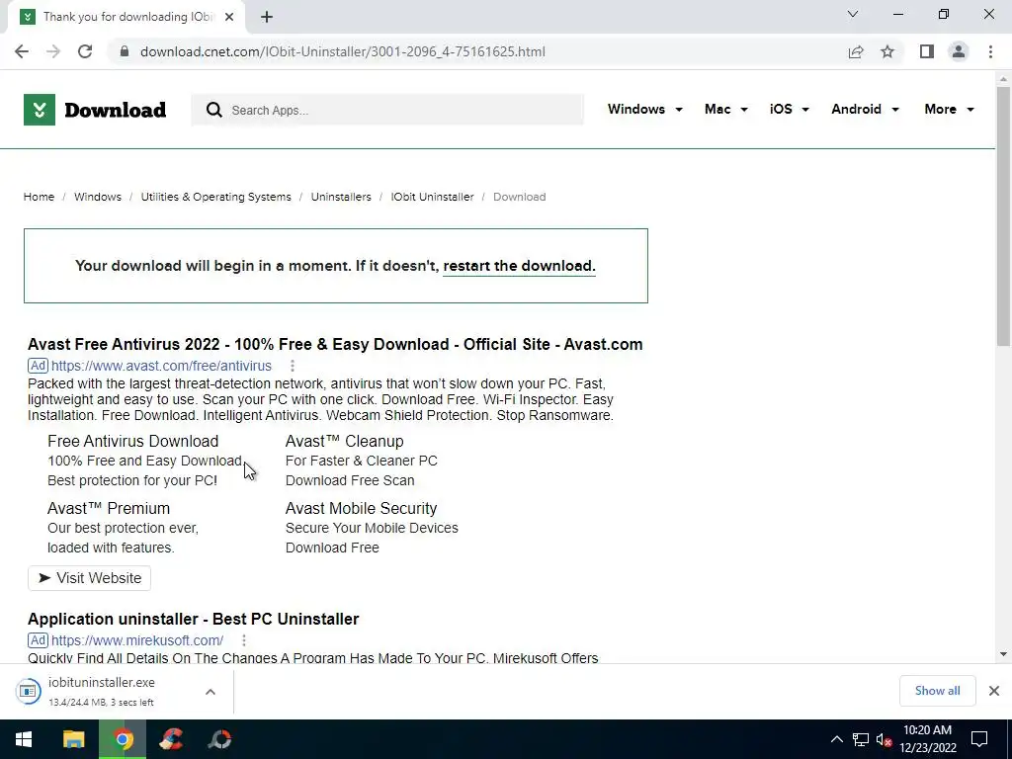The height and width of the screenshot is (759, 1012).
Task: Open the options dots beside mirekusoft URL
Action: tap(244, 640)
